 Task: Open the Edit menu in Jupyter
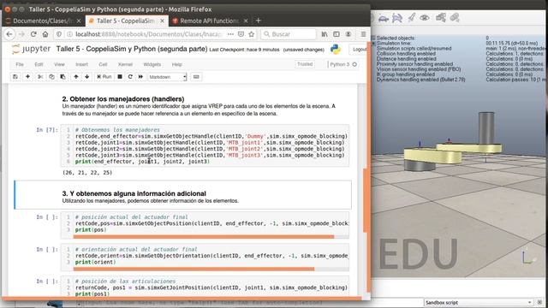click(x=39, y=64)
